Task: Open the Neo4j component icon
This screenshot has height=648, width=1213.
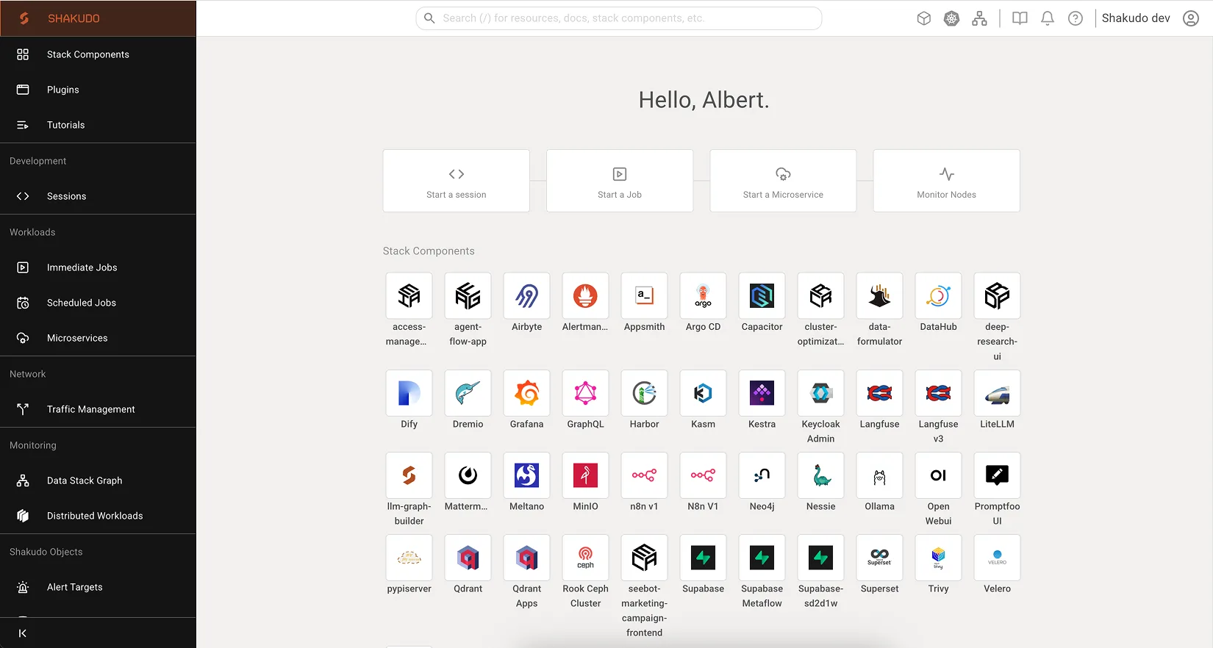Action: point(762,475)
